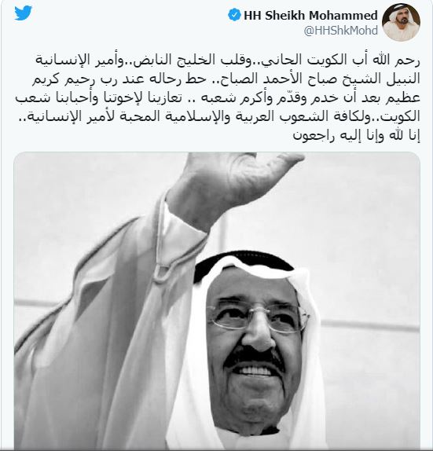Click the second line starting with النبيل الشيخ
Image resolution: width=433 pixels, height=451 pixels.
click(226, 79)
